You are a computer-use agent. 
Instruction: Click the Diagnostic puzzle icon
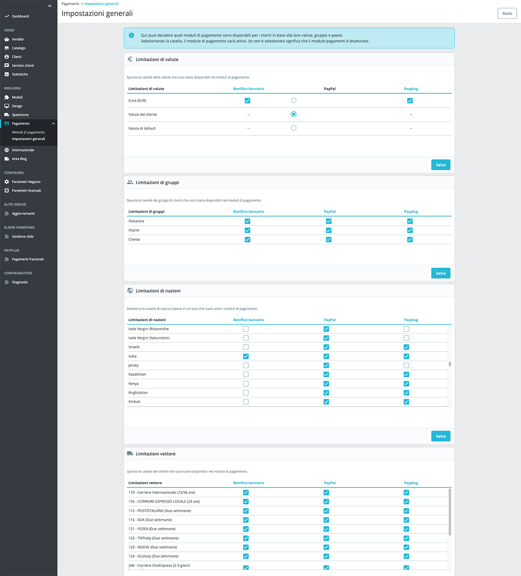7,282
